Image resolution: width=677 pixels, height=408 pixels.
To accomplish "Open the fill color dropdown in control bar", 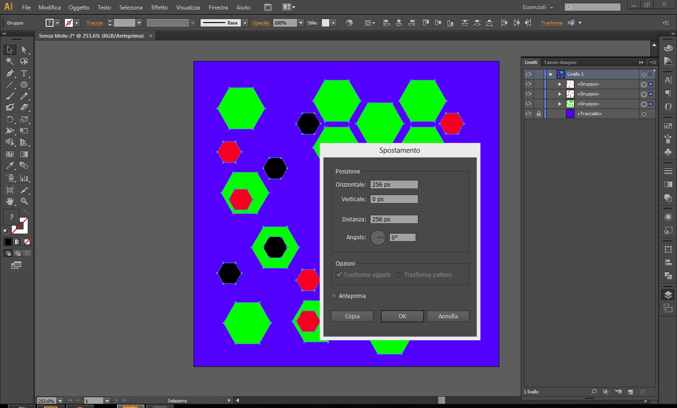I will (x=57, y=23).
